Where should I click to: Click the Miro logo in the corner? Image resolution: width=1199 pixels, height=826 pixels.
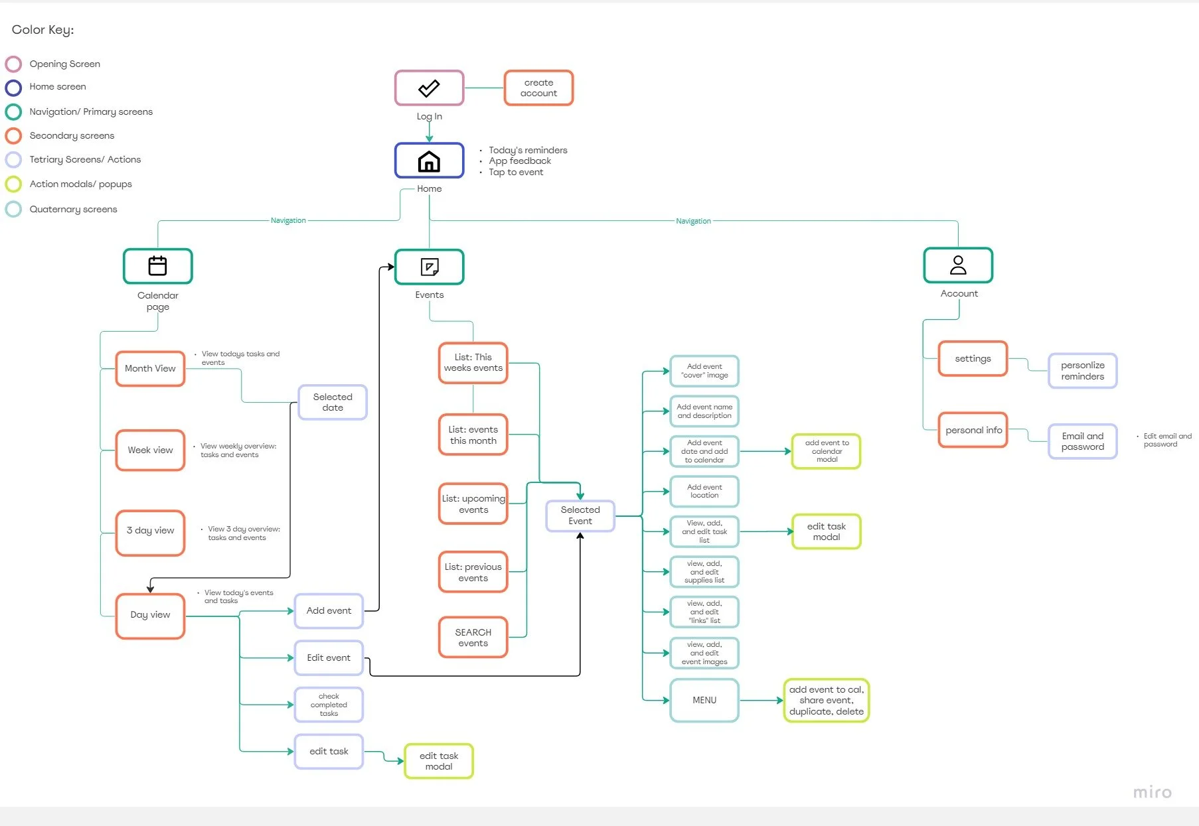1153,792
